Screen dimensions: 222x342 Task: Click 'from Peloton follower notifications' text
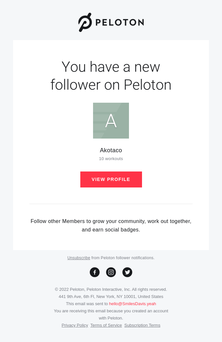tap(123, 258)
